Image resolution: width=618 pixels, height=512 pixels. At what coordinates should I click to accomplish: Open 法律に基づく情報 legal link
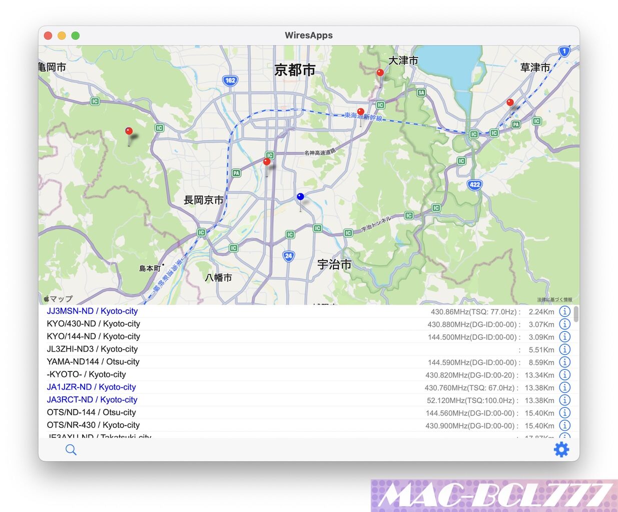tap(554, 299)
